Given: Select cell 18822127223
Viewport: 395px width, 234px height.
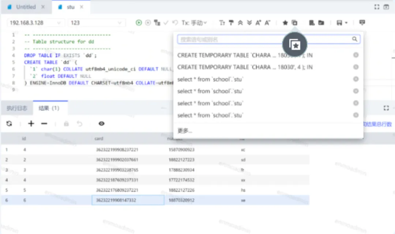Looking at the screenshot, I should [182, 160].
